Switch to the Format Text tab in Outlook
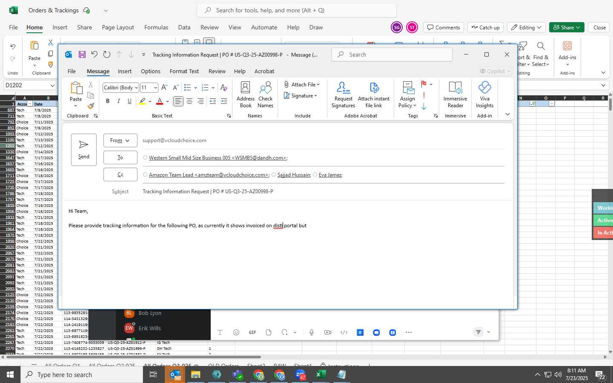The width and height of the screenshot is (613, 383). [x=184, y=71]
